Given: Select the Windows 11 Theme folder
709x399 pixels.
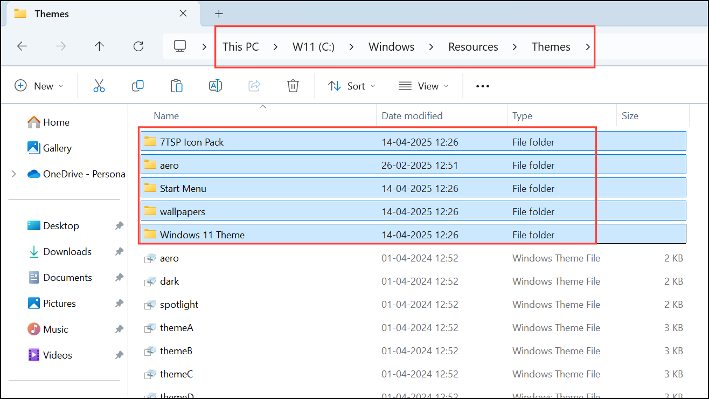Looking at the screenshot, I should (x=413, y=235).
